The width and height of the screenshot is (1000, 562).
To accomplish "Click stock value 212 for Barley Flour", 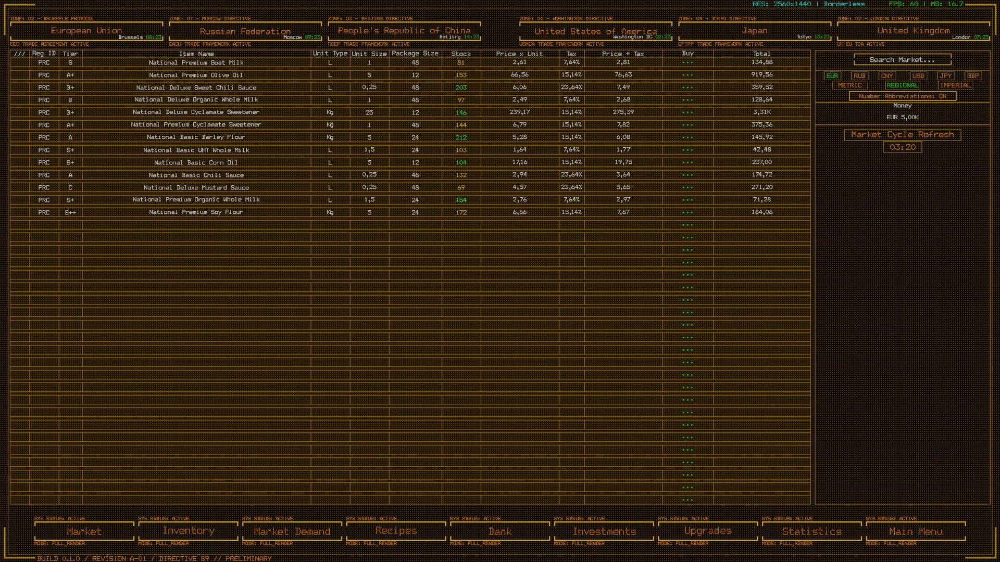I will pos(461,137).
